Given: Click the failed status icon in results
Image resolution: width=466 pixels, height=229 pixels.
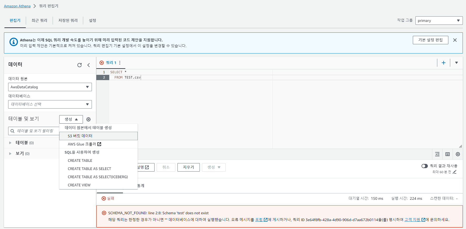Looking at the screenshot, I should point(104,198).
